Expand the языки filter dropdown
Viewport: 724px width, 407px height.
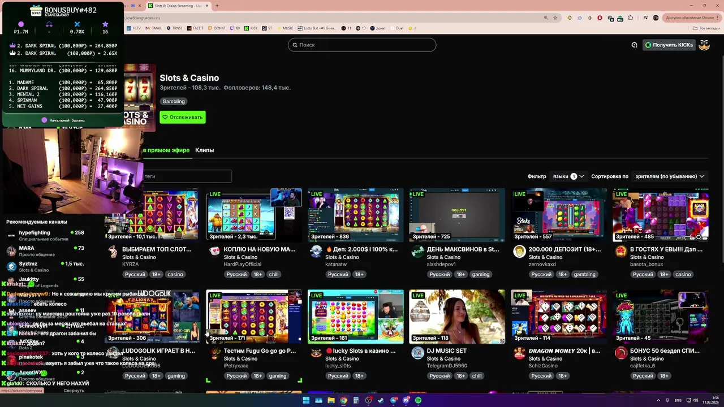(x=568, y=176)
